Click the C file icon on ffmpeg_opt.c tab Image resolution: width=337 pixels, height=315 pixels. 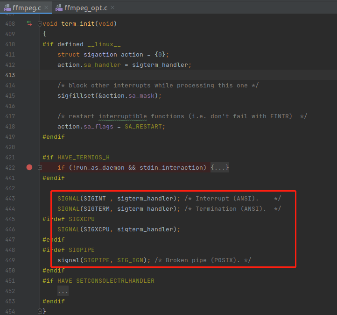59,8
